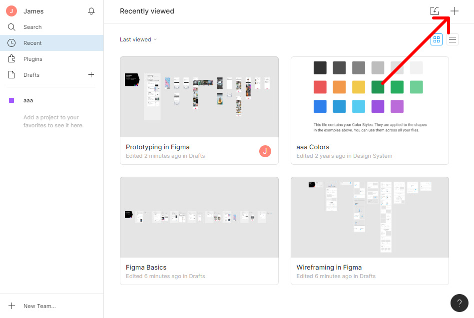
Task: Click the Recently viewed heading
Action: click(147, 11)
